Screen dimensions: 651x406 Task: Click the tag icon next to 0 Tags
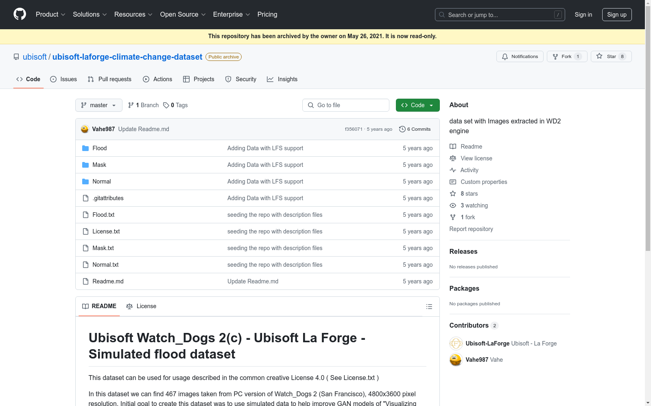pyautogui.click(x=166, y=105)
